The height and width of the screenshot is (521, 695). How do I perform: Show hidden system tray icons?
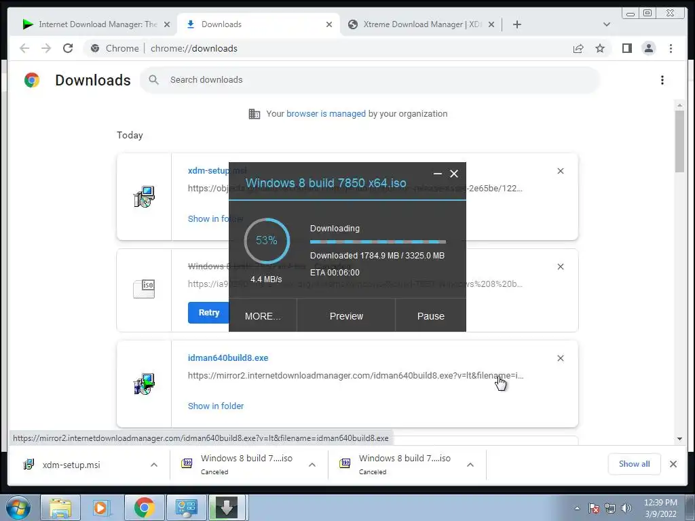click(577, 508)
